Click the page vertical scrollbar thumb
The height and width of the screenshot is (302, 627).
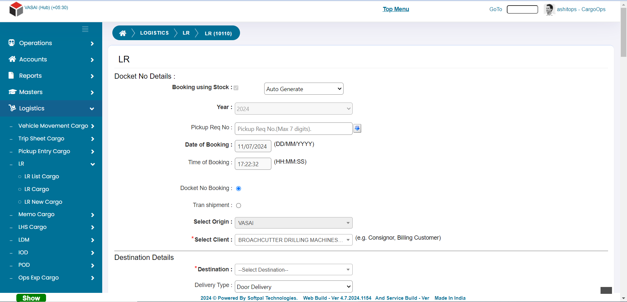coord(623,32)
